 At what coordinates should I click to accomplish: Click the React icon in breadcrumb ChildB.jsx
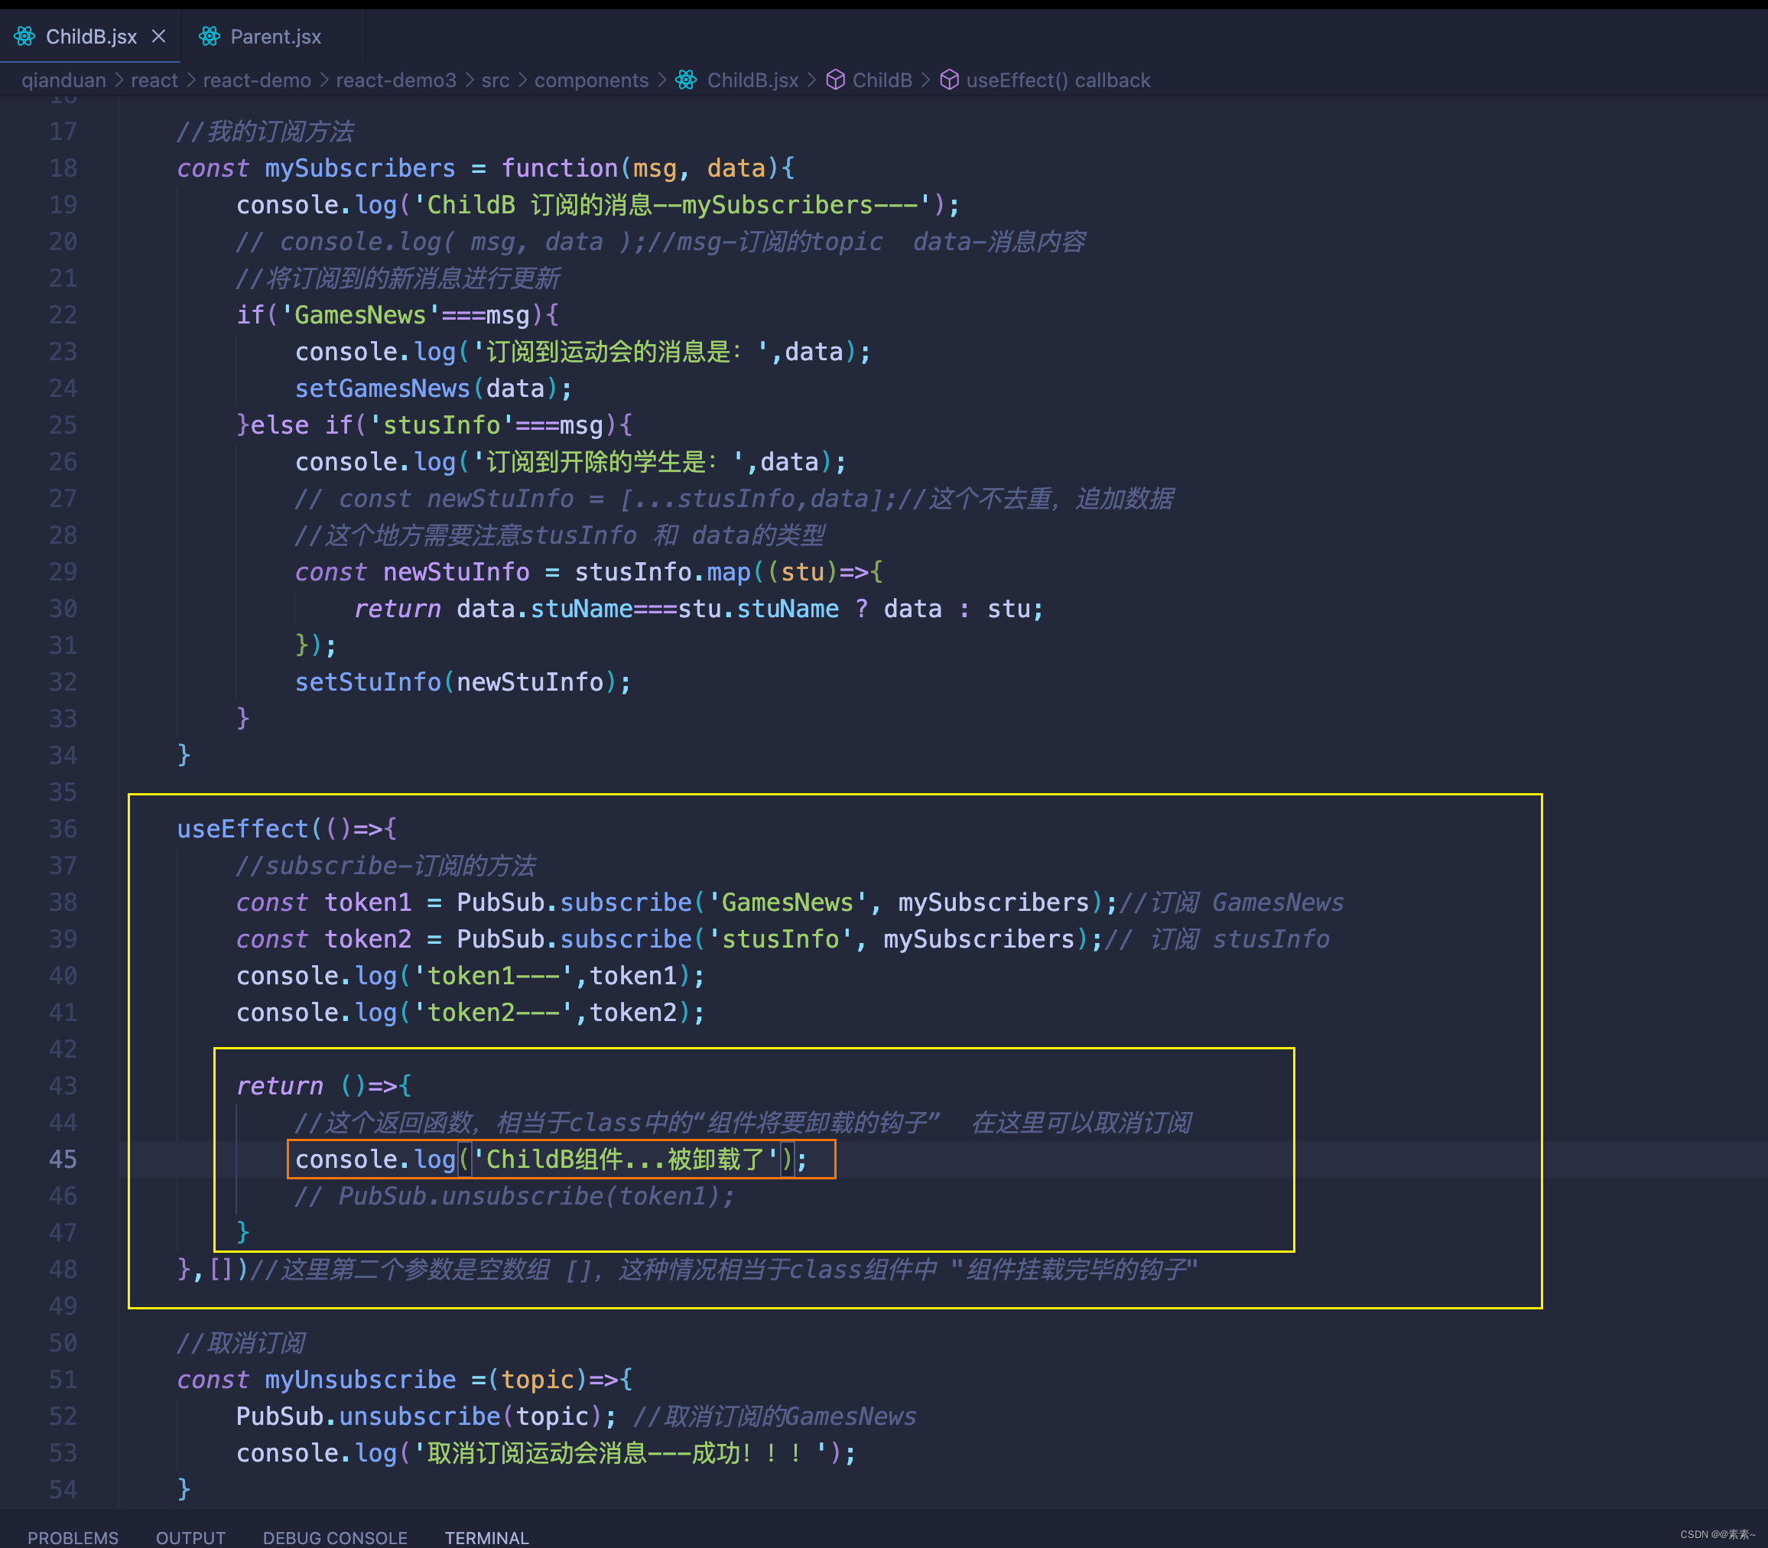[x=687, y=80]
